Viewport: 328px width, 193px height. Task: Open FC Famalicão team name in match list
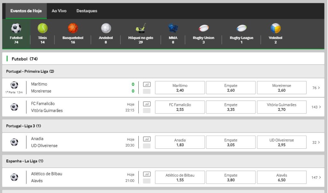[x=43, y=104]
